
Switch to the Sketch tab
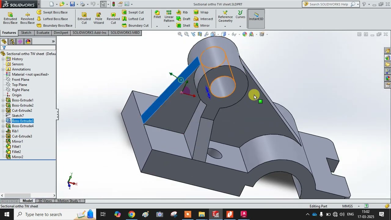click(26, 33)
